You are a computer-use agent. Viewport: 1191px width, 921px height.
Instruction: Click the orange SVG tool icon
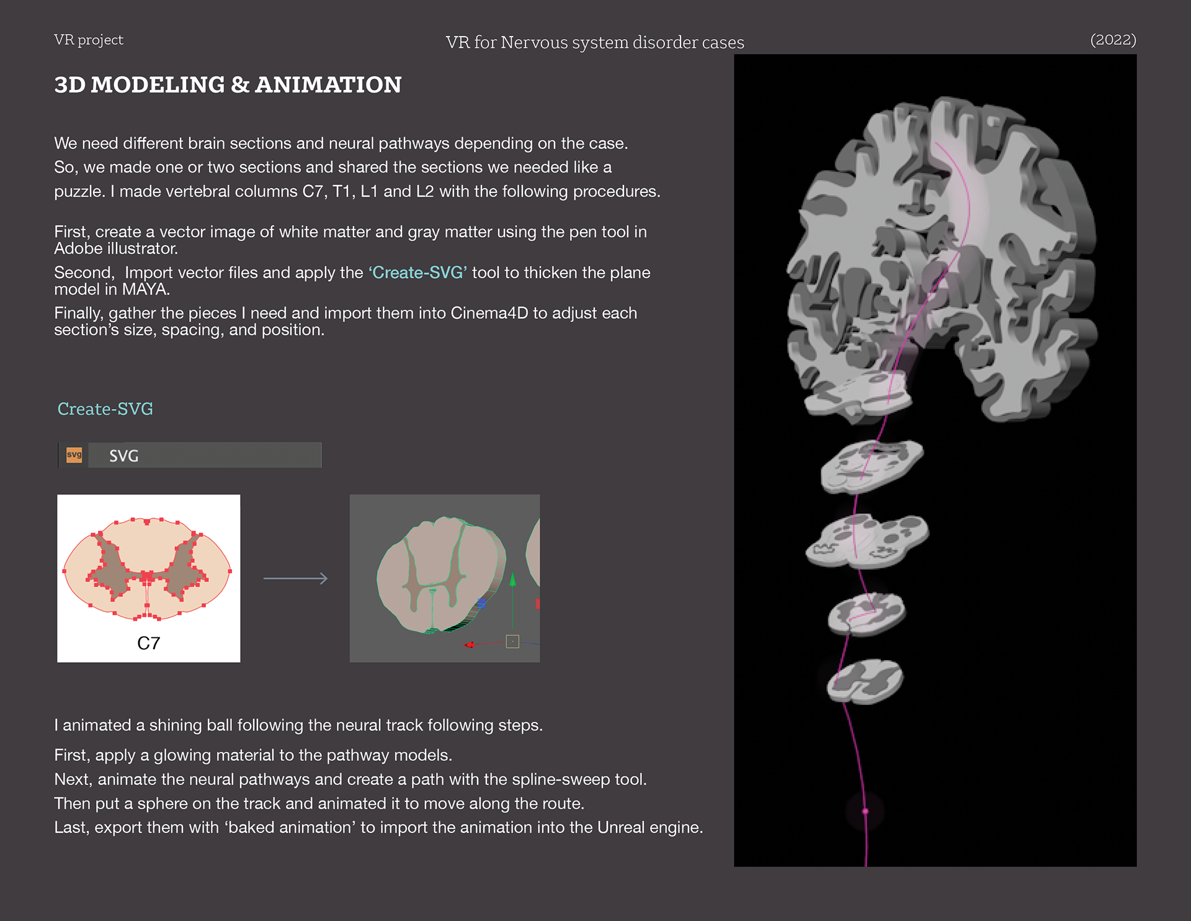point(74,455)
